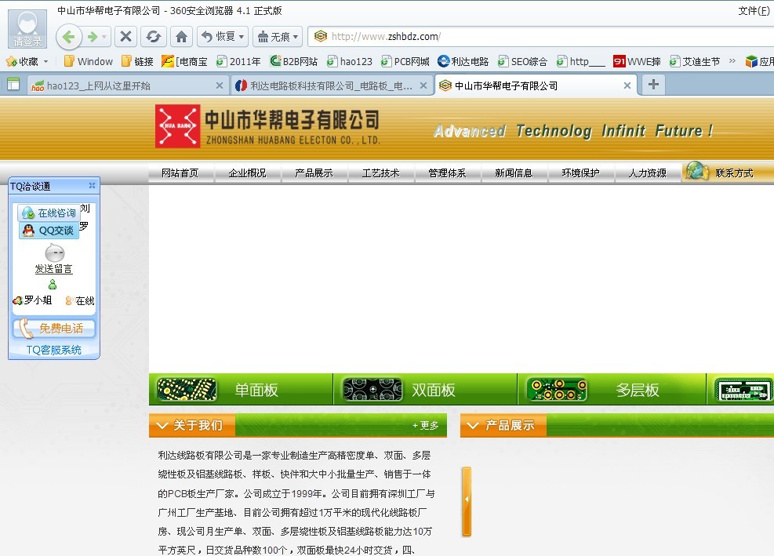Refresh the page with the reload icon
Screen dimensions: 774x556
(154, 37)
